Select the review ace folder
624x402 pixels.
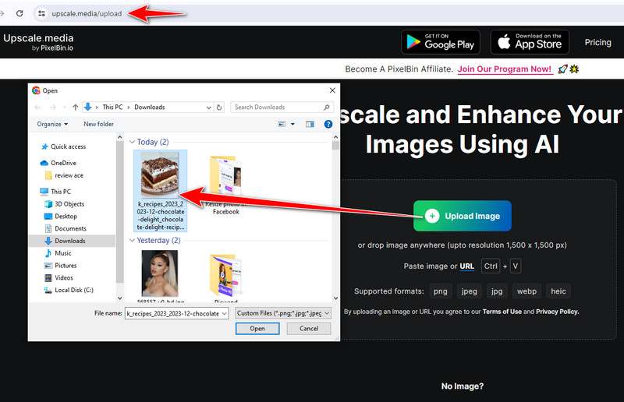click(x=65, y=175)
